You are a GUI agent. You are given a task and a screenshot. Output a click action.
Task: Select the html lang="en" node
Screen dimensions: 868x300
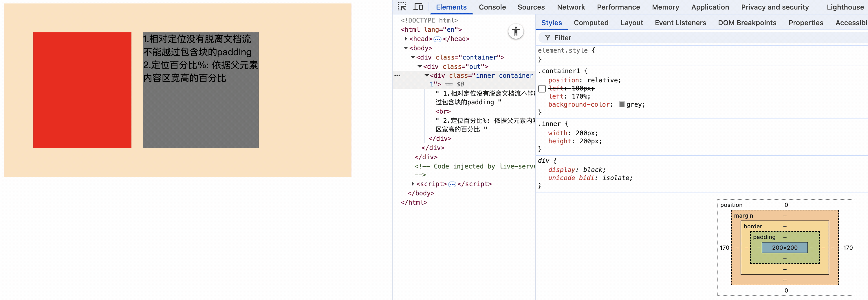pyautogui.click(x=431, y=29)
